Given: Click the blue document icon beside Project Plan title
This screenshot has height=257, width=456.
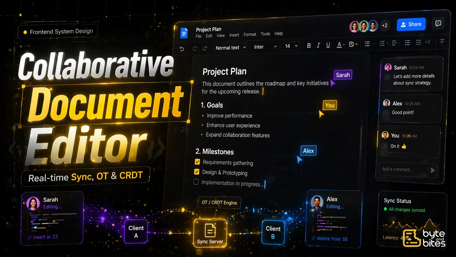Looking at the screenshot, I should (184, 33).
